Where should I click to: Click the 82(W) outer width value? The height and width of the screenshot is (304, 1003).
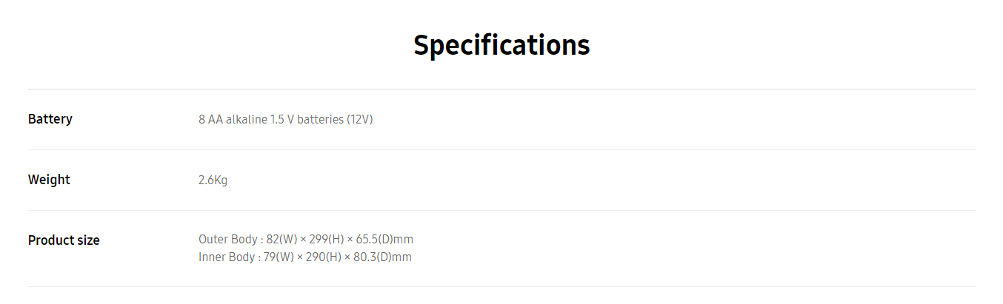(281, 240)
